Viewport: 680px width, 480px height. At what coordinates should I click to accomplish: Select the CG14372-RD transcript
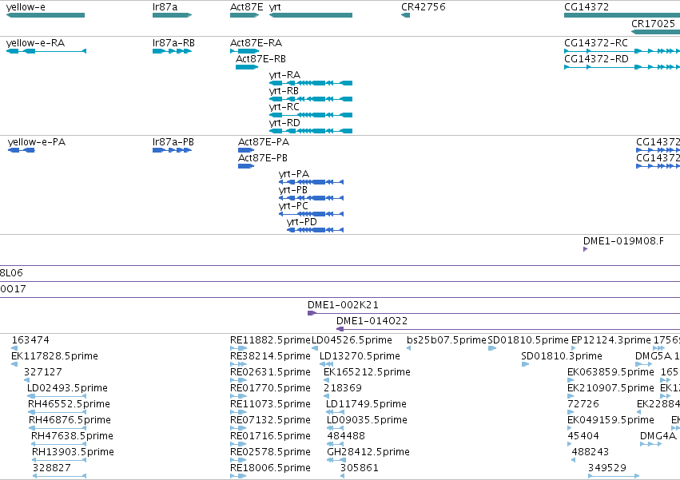(622, 67)
